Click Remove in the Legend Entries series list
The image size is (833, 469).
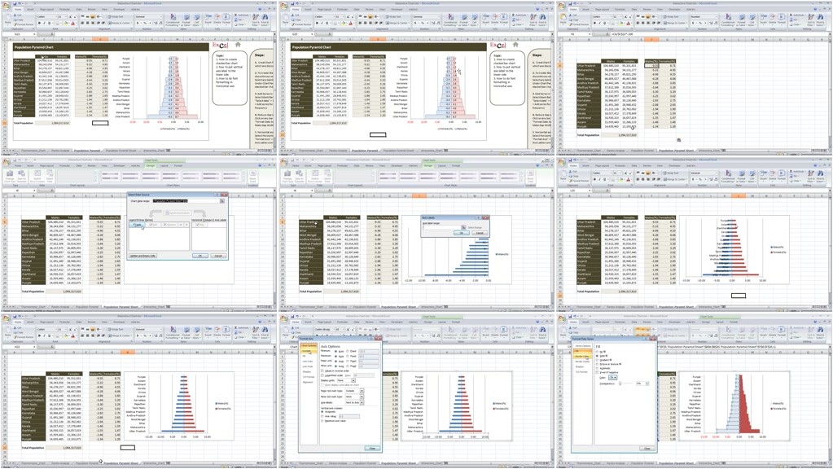point(169,225)
